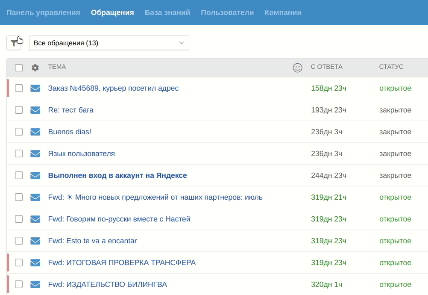Click envelope icon for Заказ №45689 ticket
Screen dimensions: 428x295
tap(35, 88)
